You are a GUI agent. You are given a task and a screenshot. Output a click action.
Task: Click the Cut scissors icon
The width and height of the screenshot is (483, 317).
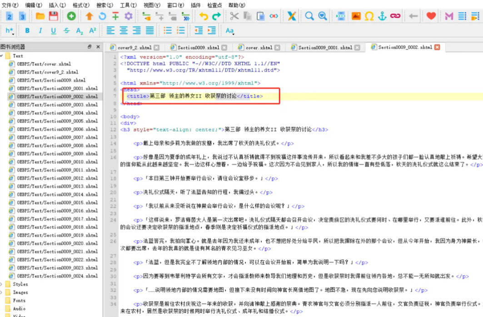click(234, 16)
